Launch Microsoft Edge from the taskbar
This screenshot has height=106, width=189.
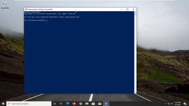[x=68, y=104]
